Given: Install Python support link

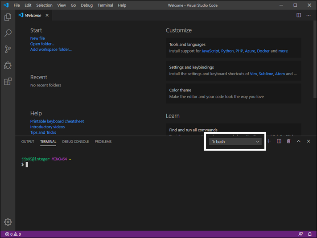Looking at the screenshot, I should 227,51.
